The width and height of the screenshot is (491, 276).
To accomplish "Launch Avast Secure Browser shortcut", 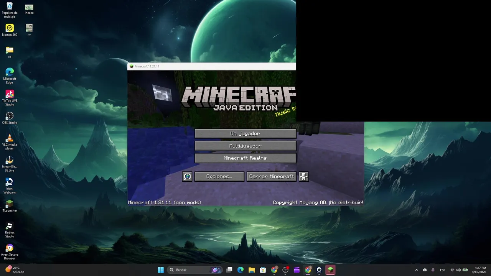I will tap(10, 252).
